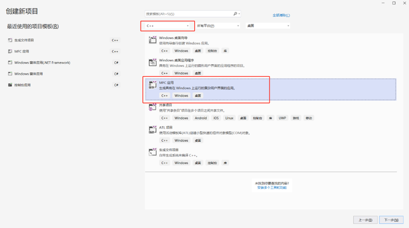
Task: Click the 游戏 tag on 共享项目
Action: (295, 118)
